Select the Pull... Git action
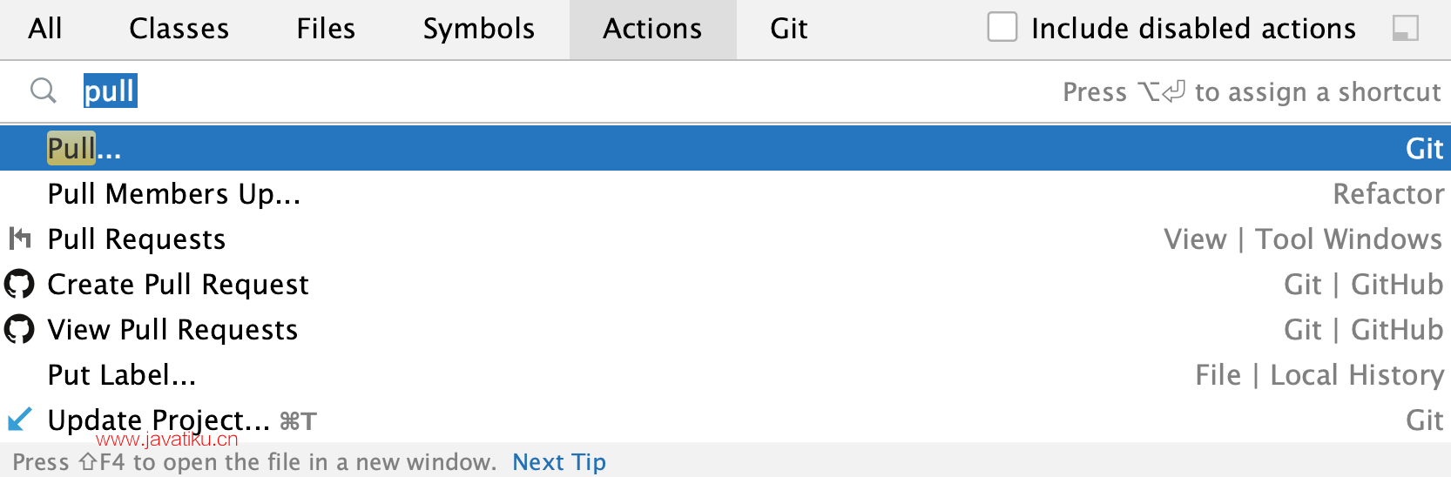This screenshot has width=1451, height=477. pyautogui.click(x=725, y=148)
